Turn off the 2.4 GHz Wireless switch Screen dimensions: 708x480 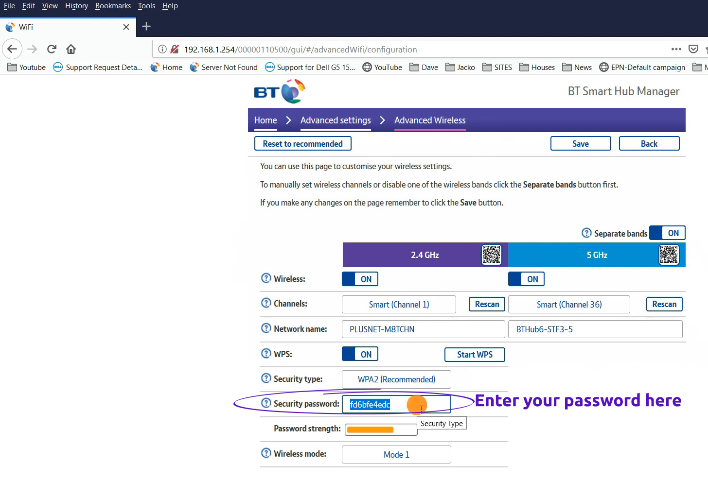360,279
